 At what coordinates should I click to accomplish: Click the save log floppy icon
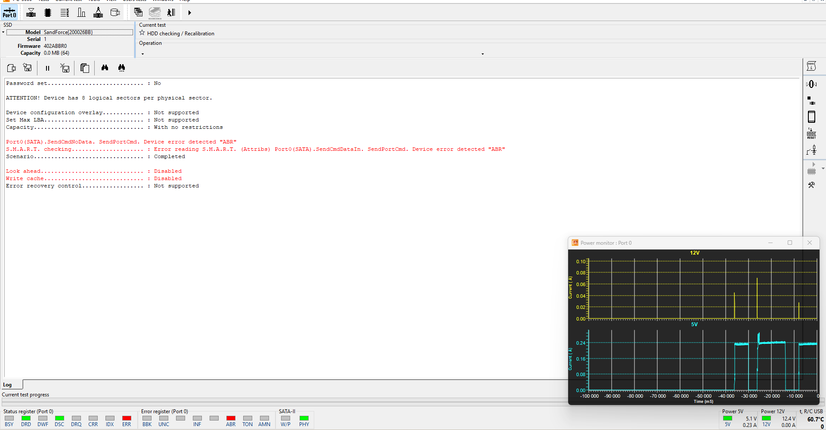(x=28, y=68)
